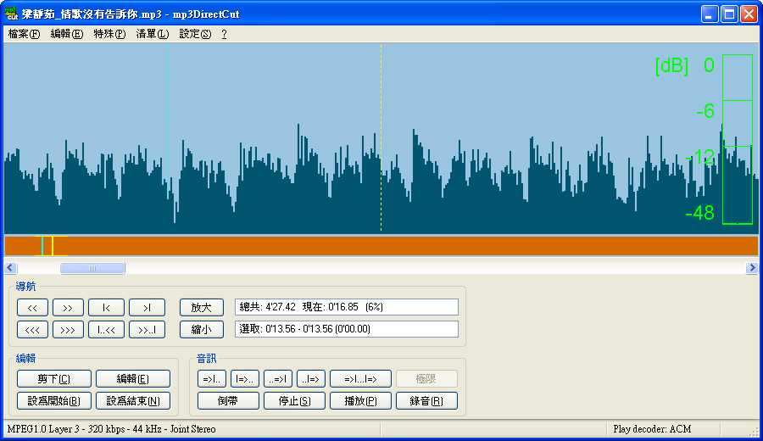Set selection start with 設為開始(B)

(54, 400)
